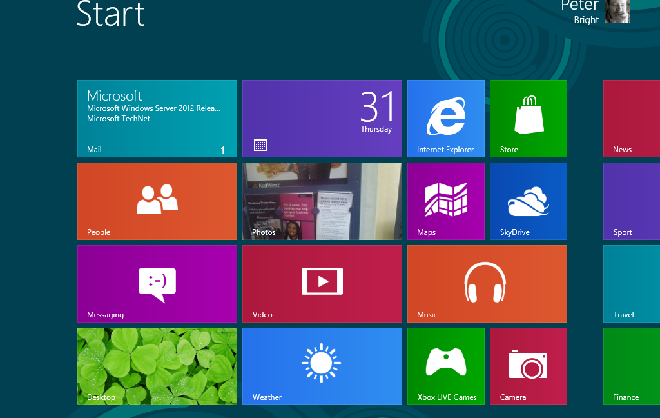Switch to the Desktop tile
The width and height of the screenshot is (660, 418).
click(x=157, y=366)
